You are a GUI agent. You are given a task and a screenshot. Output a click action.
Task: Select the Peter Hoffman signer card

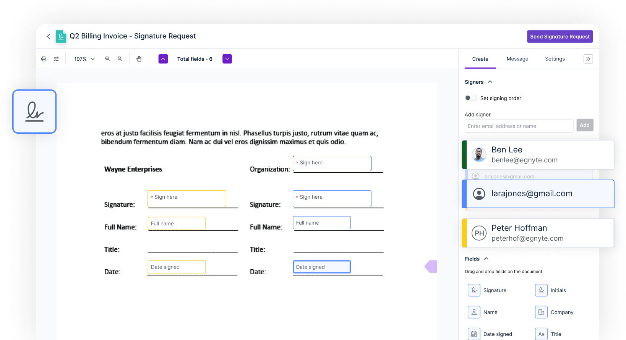pos(538,233)
